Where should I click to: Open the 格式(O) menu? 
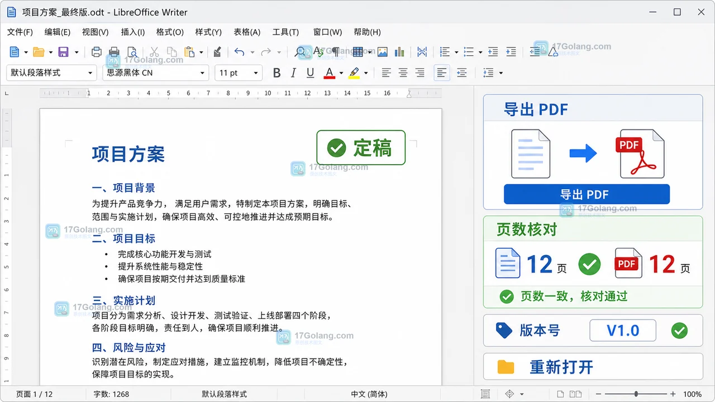170,32
